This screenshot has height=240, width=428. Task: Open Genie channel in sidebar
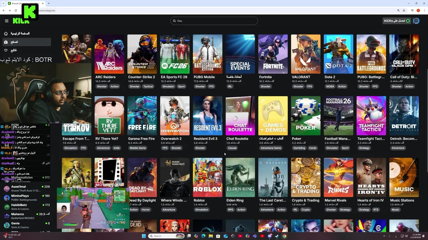coord(27,225)
